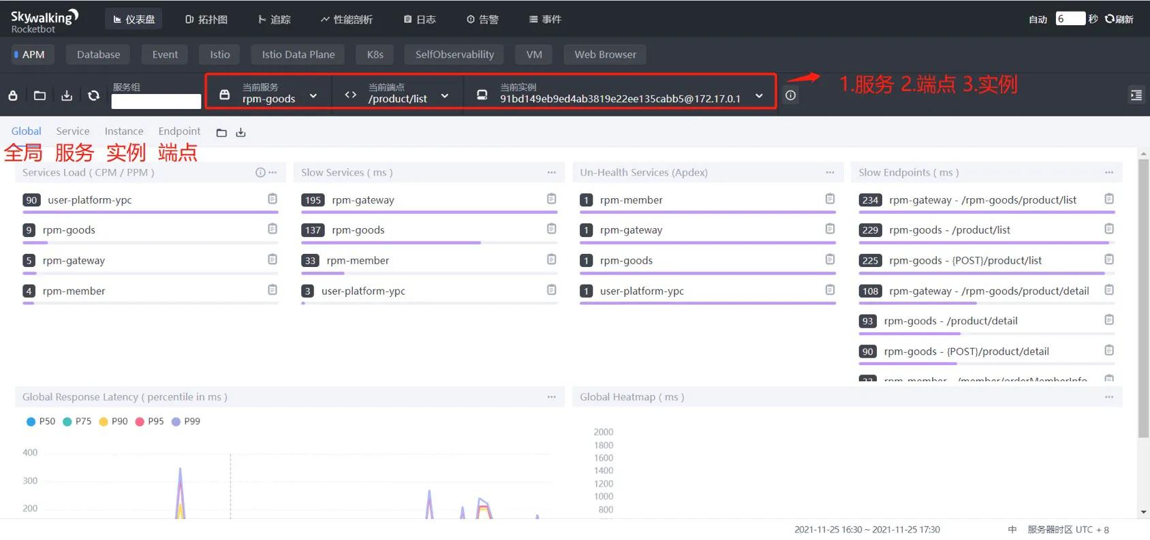The height and width of the screenshot is (540, 1150).
Task: Click the toolbar download export icon
Action: click(x=67, y=96)
